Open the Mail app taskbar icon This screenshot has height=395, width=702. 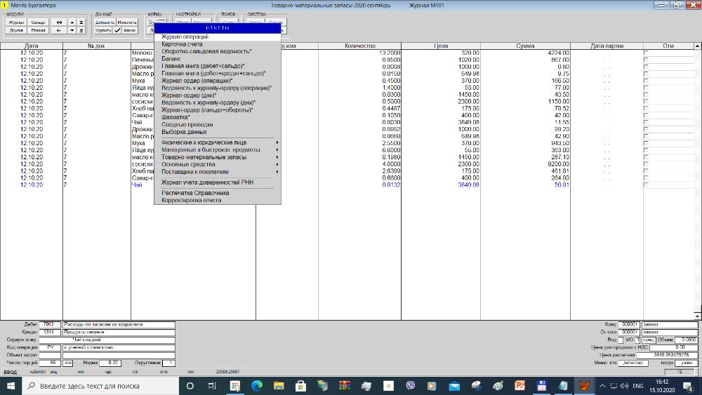click(454, 386)
